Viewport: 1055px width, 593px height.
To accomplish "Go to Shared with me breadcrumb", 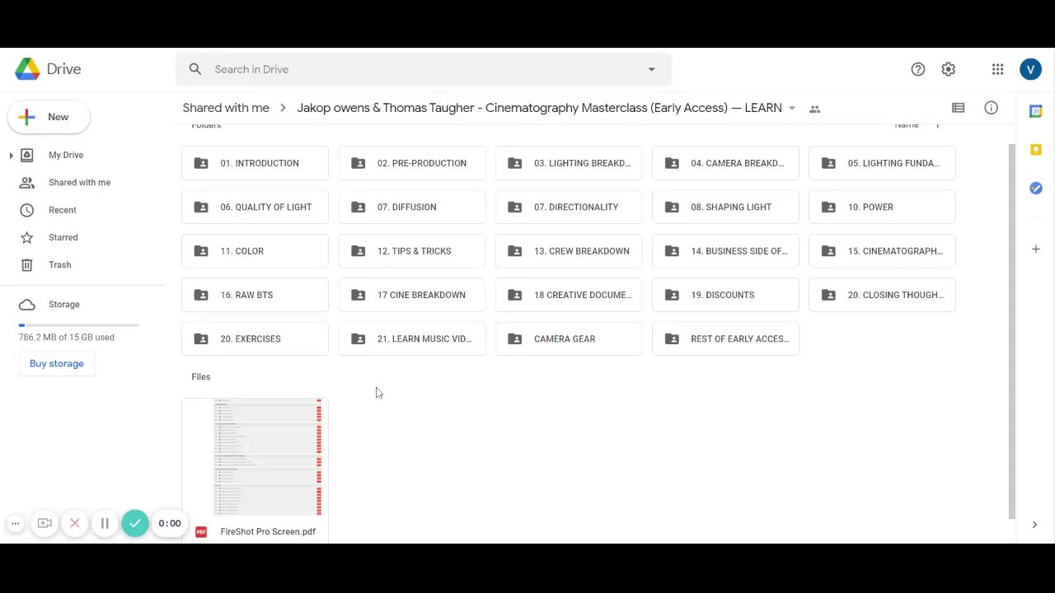I will [226, 108].
